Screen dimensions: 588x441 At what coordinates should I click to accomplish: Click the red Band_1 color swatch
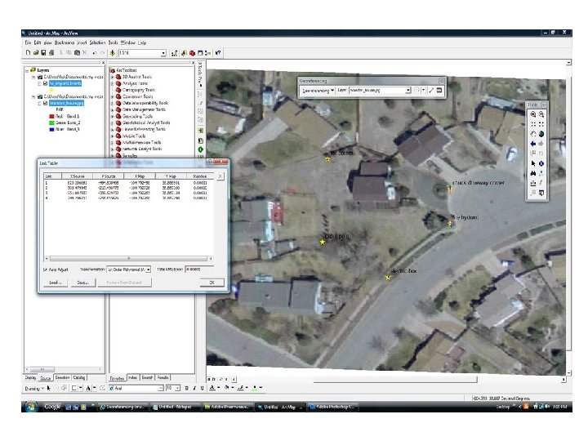point(51,116)
